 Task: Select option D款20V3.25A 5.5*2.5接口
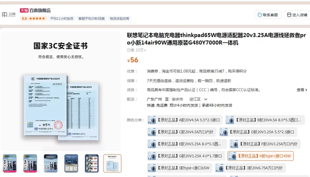(258, 132)
